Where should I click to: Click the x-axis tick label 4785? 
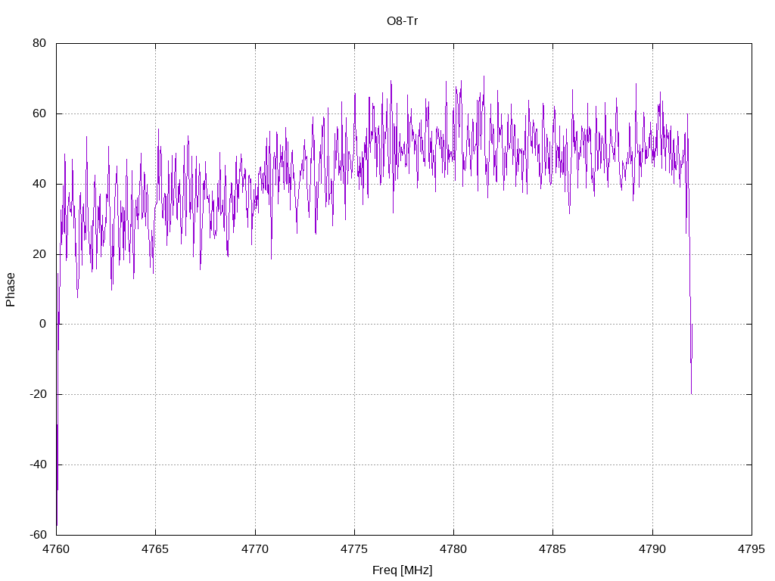(552, 549)
